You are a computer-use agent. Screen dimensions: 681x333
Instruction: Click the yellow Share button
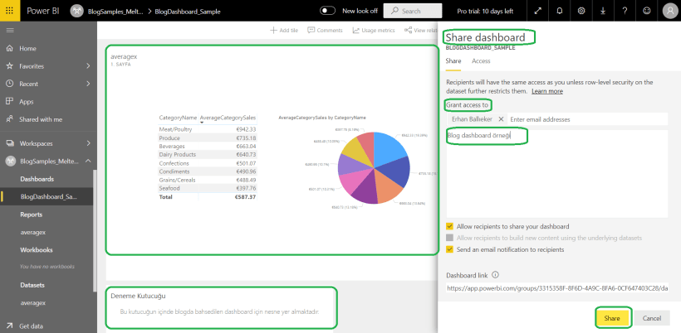tap(612, 318)
